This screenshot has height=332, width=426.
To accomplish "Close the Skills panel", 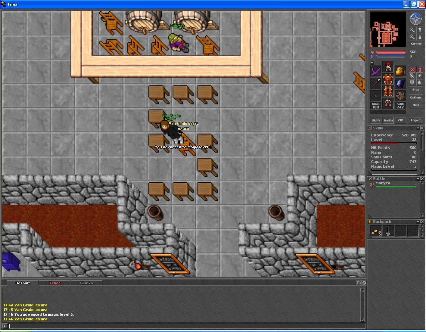I will point(422,128).
